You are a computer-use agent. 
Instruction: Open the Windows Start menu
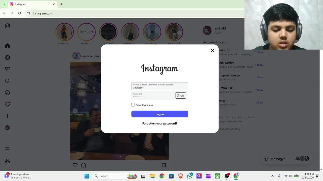tap(87, 176)
